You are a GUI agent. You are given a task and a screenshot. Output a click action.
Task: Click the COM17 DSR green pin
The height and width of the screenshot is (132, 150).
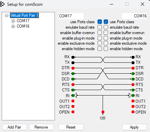pos(73,74)
